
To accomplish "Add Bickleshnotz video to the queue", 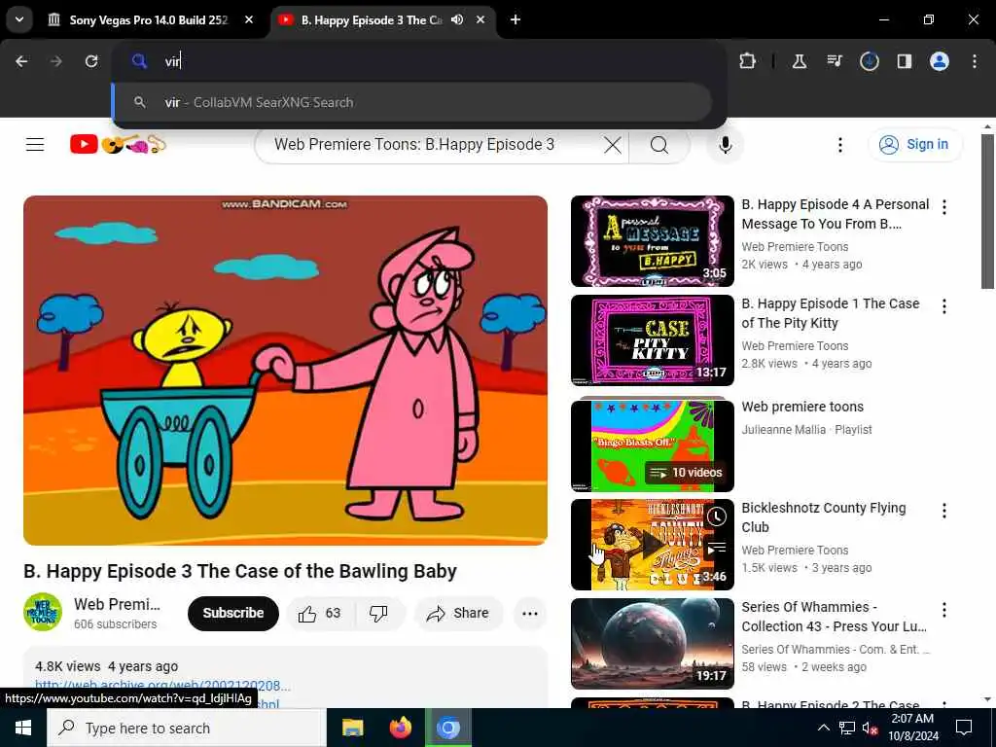I will 717,549.
